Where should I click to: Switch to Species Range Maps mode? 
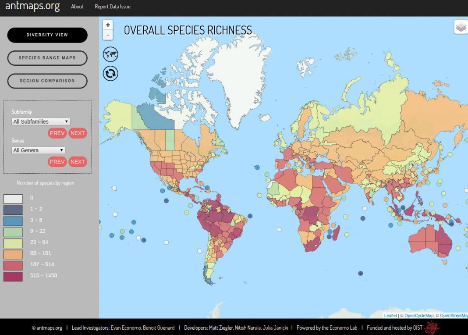tap(47, 58)
